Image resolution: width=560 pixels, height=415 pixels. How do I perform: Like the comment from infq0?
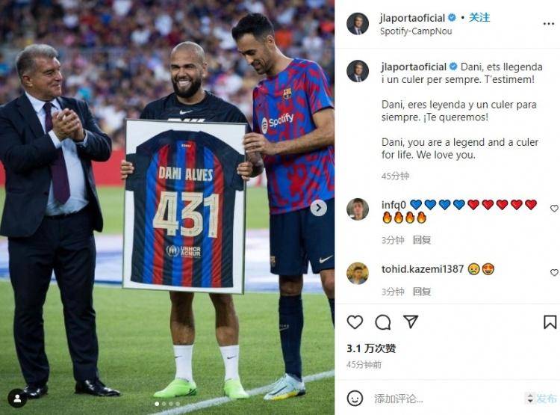554,208
